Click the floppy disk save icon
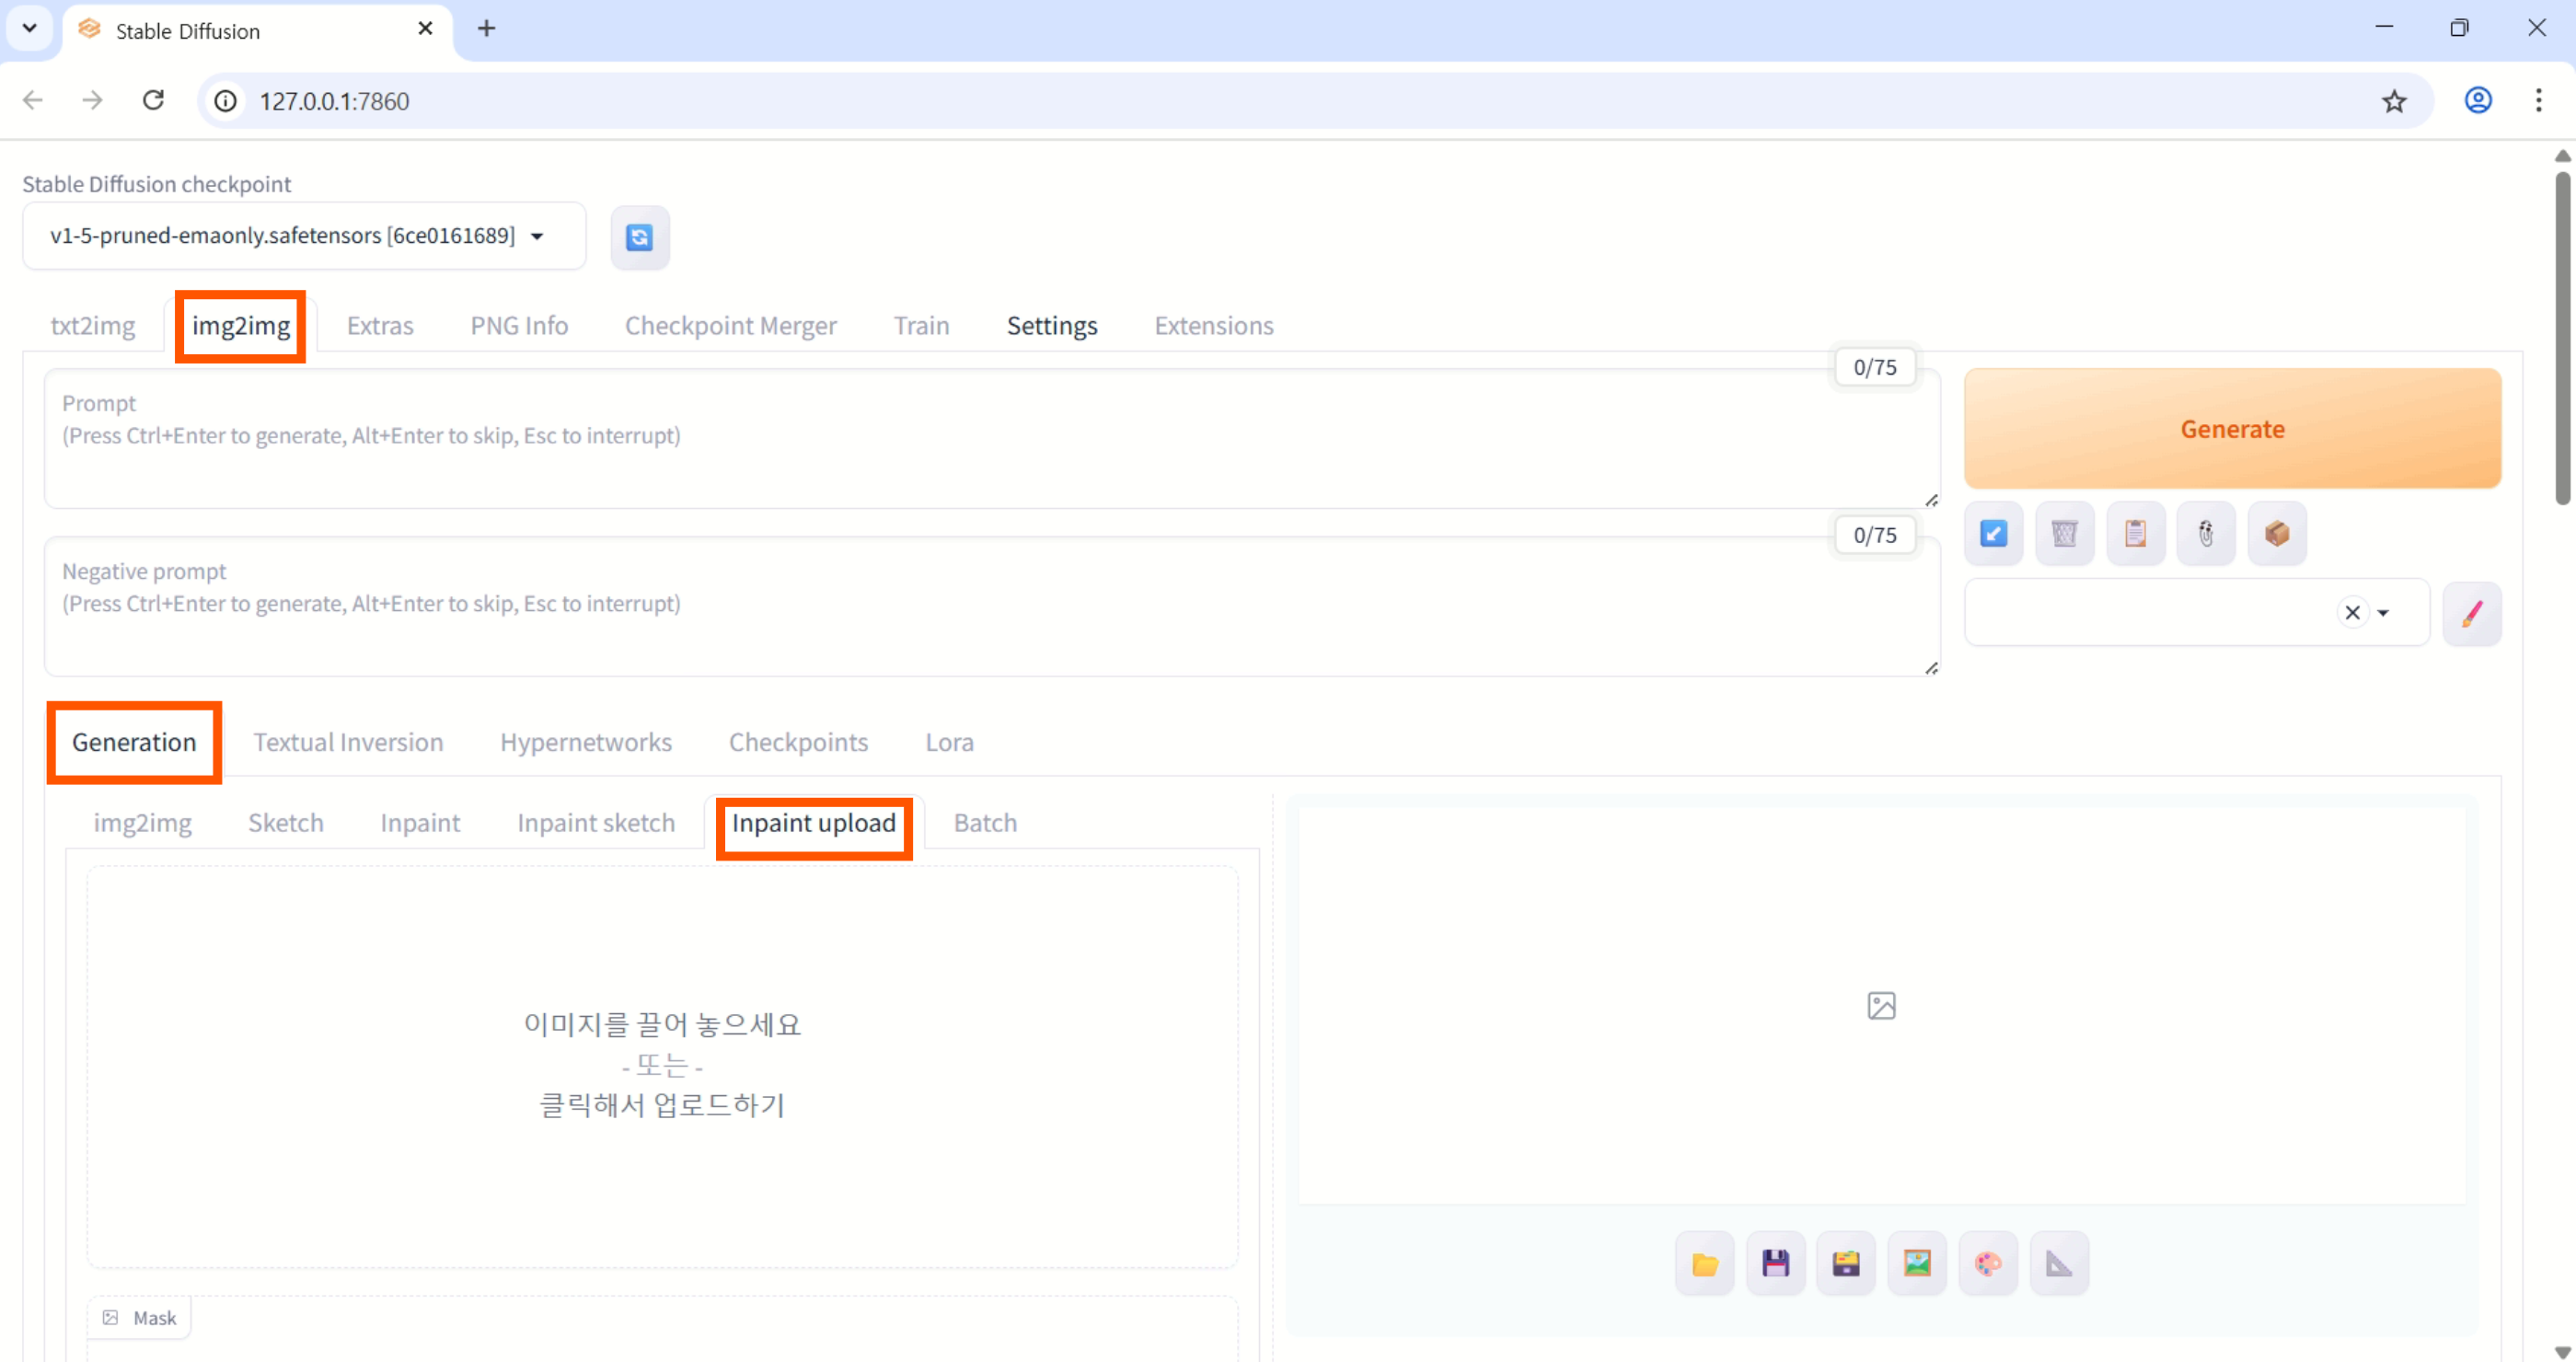Screen dimensions: 2576x1362 pos(1775,1264)
